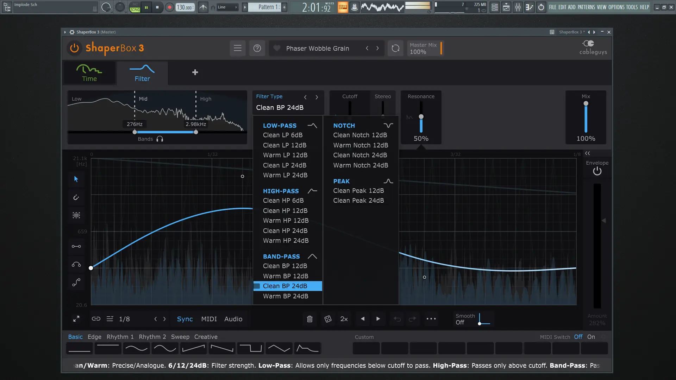Select the arrow pointer tool
The width and height of the screenshot is (676, 380).
[76, 179]
